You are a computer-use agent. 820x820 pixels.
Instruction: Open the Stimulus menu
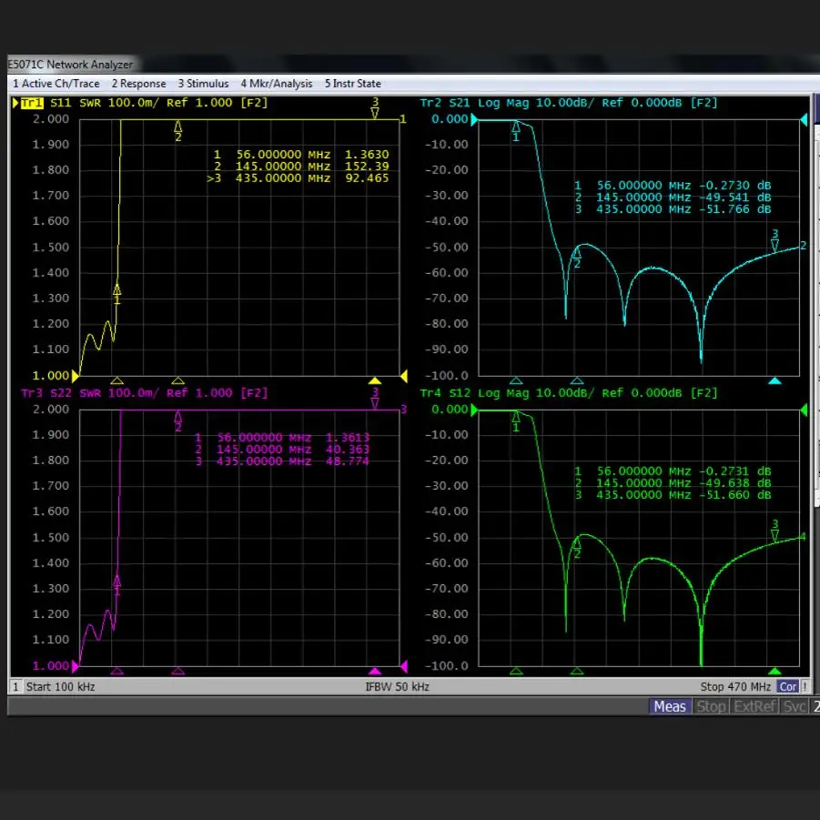pyautogui.click(x=203, y=84)
